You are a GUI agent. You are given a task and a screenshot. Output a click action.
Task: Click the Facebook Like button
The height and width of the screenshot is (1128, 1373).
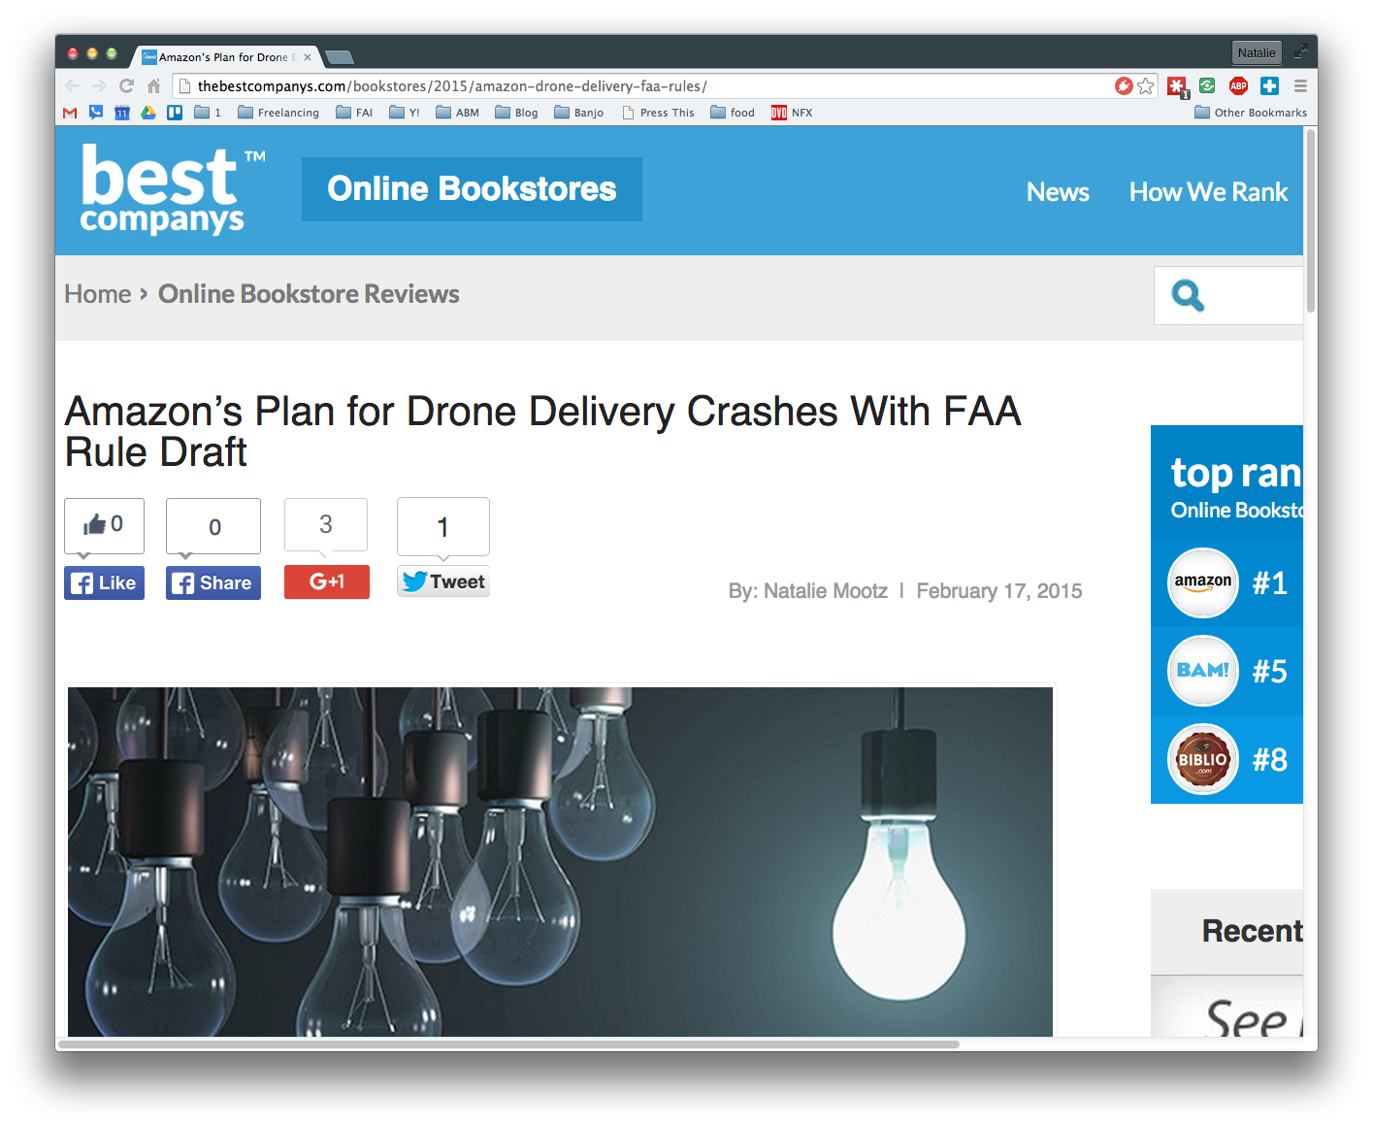pos(104,582)
